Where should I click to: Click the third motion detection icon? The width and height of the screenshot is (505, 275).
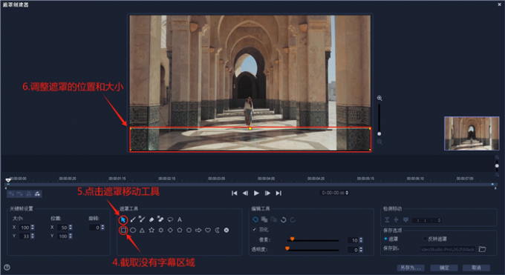click(405, 220)
